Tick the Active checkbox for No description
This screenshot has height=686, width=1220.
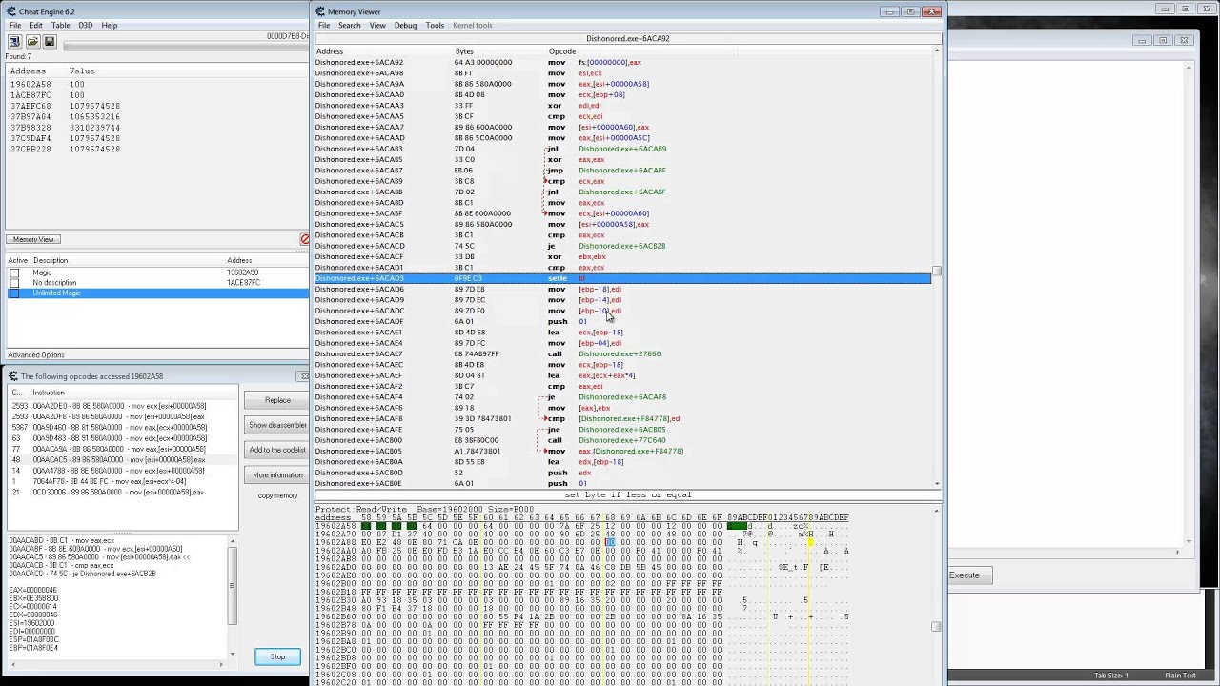14,282
